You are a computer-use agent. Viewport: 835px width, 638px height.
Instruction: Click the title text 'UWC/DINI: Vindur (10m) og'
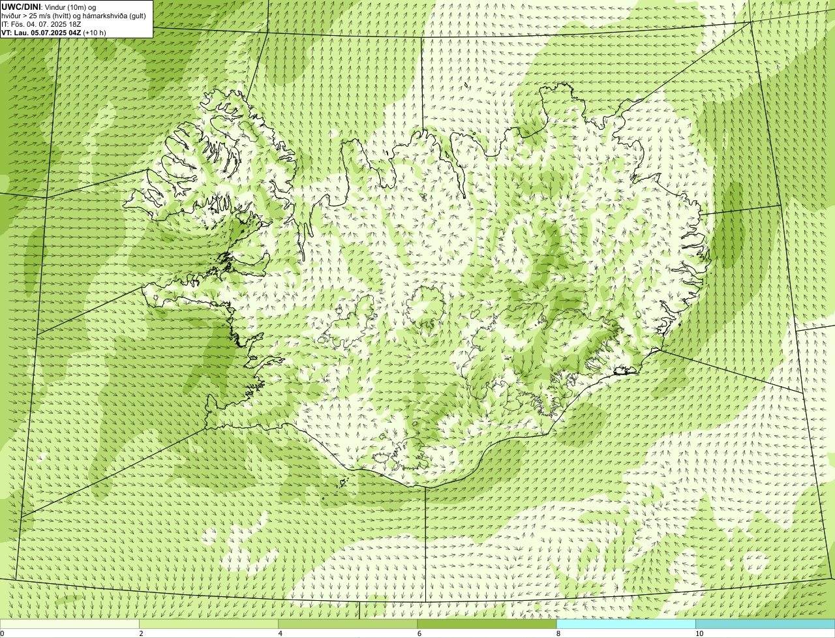(49, 7)
